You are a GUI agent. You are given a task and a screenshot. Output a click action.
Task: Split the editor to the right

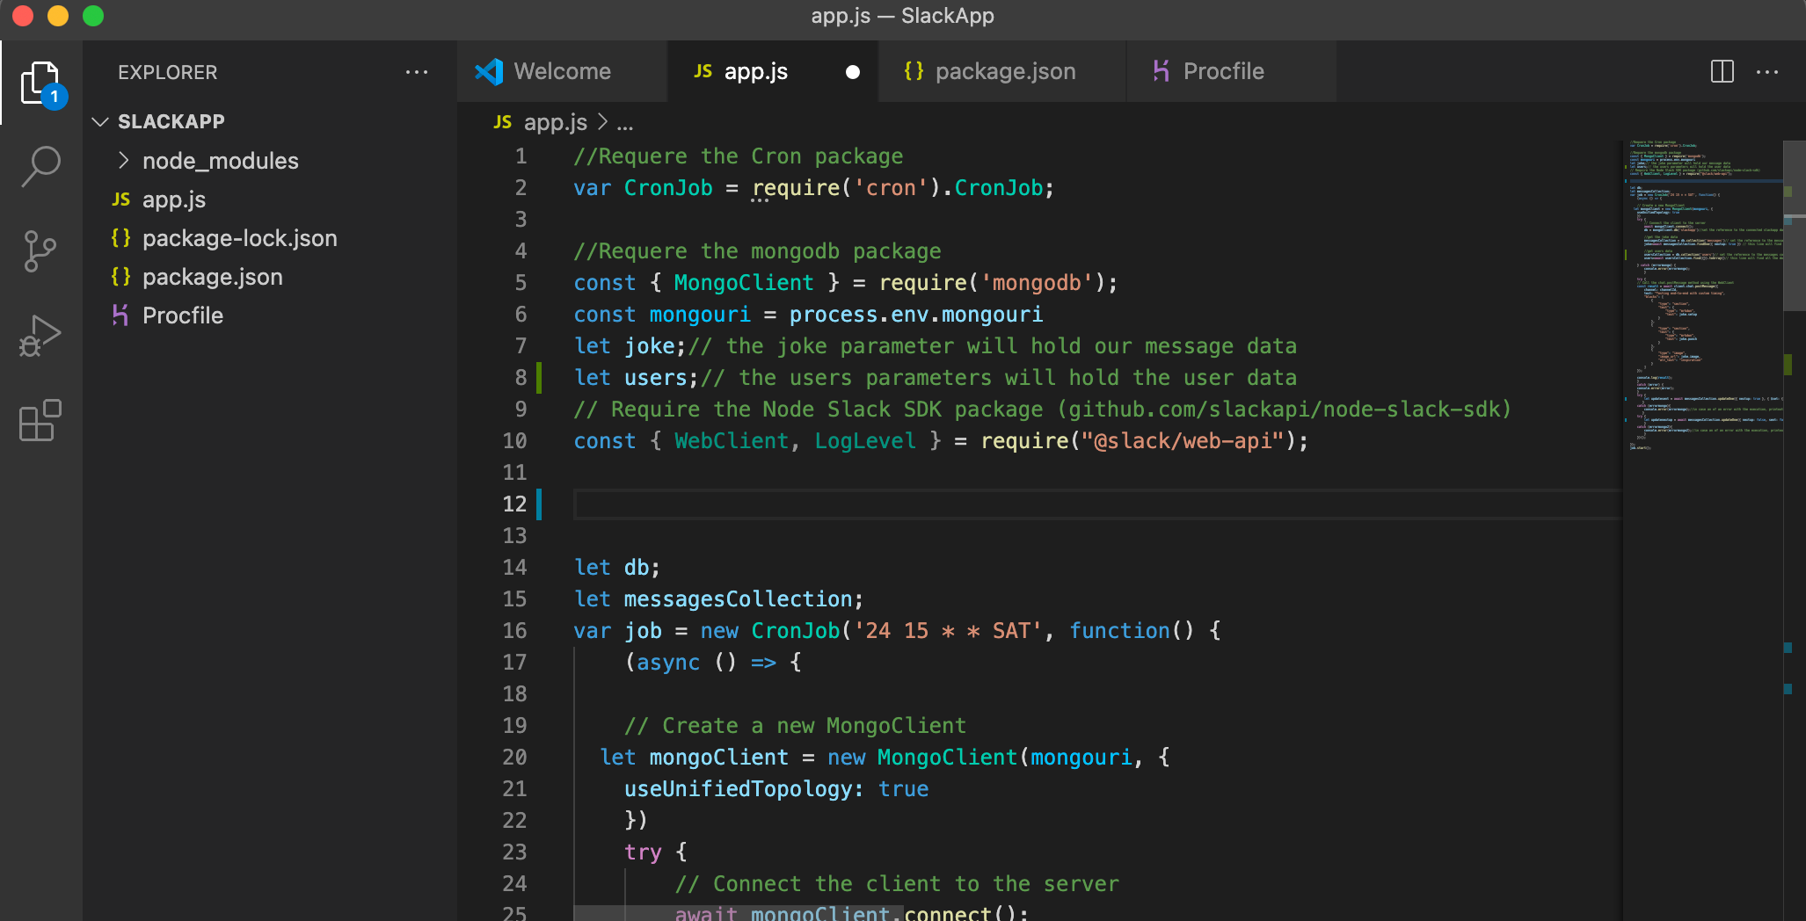(x=1722, y=71)
